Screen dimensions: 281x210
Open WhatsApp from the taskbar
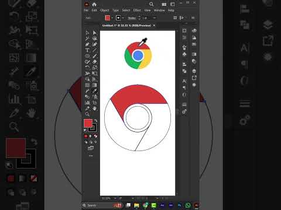[188, 205]
